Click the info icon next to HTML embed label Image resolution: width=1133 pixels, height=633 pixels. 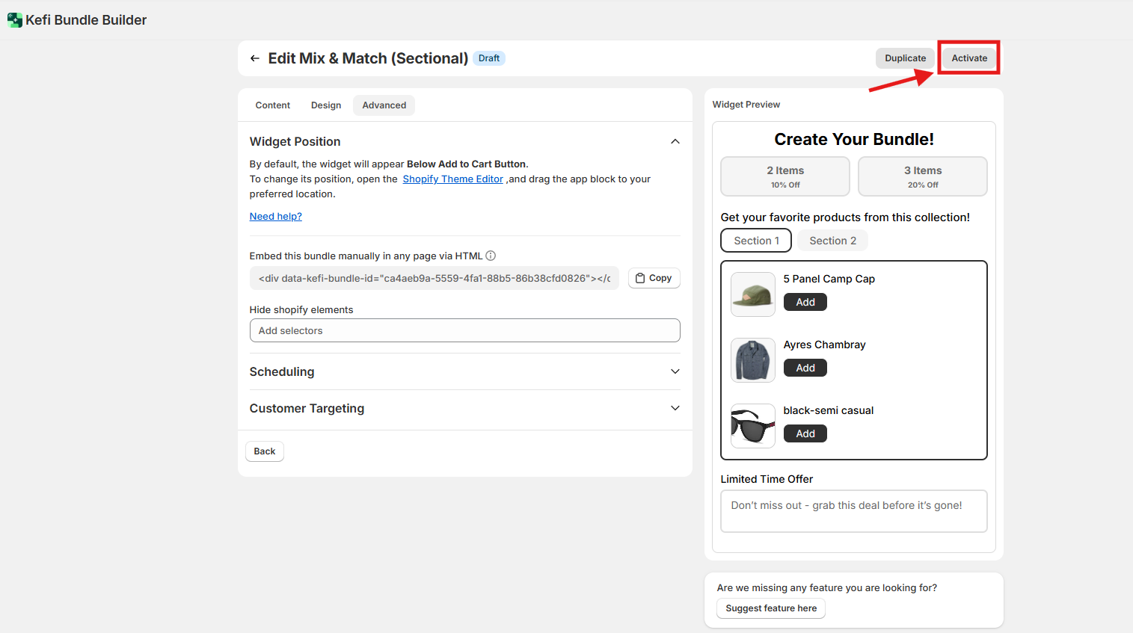click(491, 256)
